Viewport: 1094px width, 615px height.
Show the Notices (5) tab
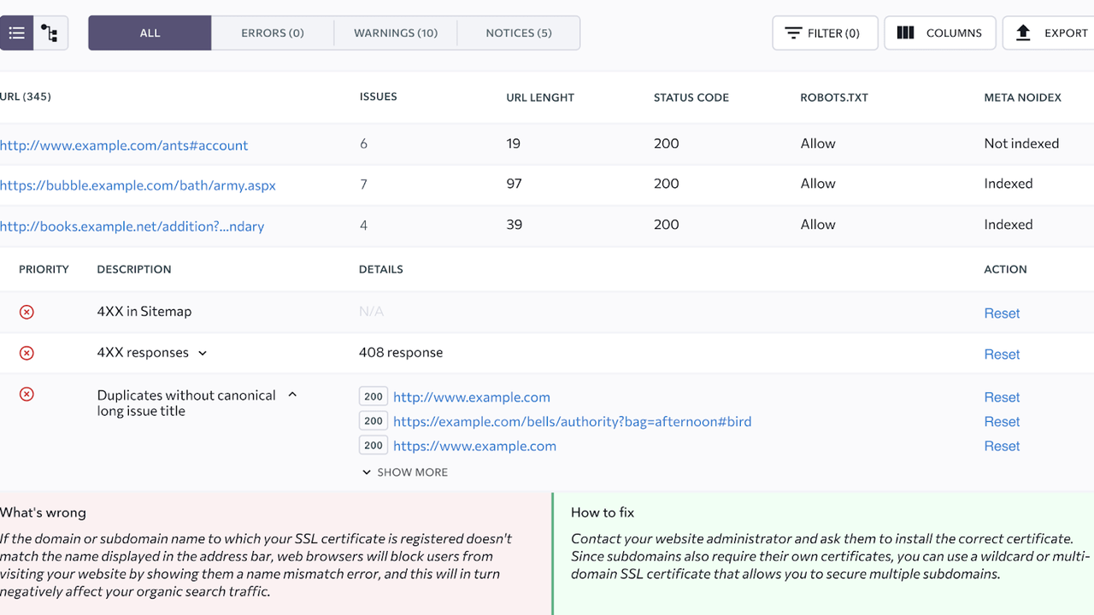[x=519, y=33]
